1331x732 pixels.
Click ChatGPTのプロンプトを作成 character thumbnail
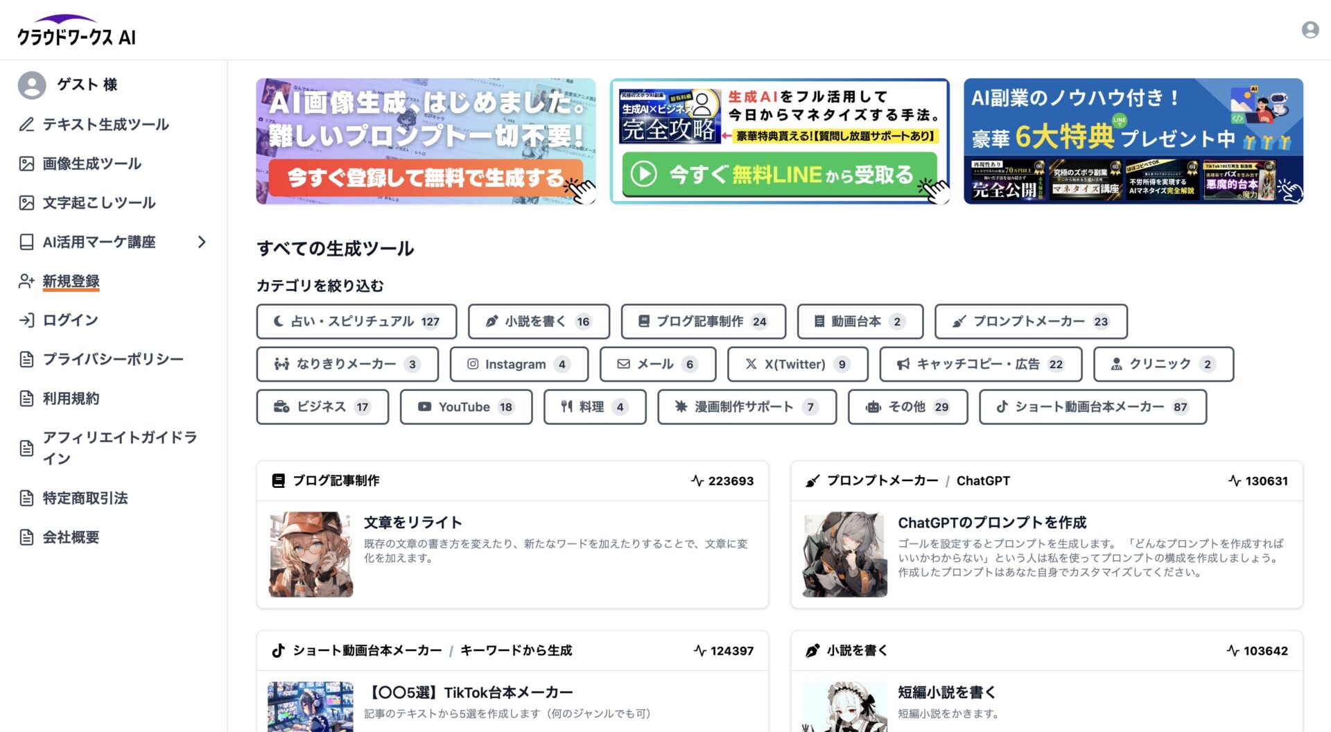pos(845,555)
